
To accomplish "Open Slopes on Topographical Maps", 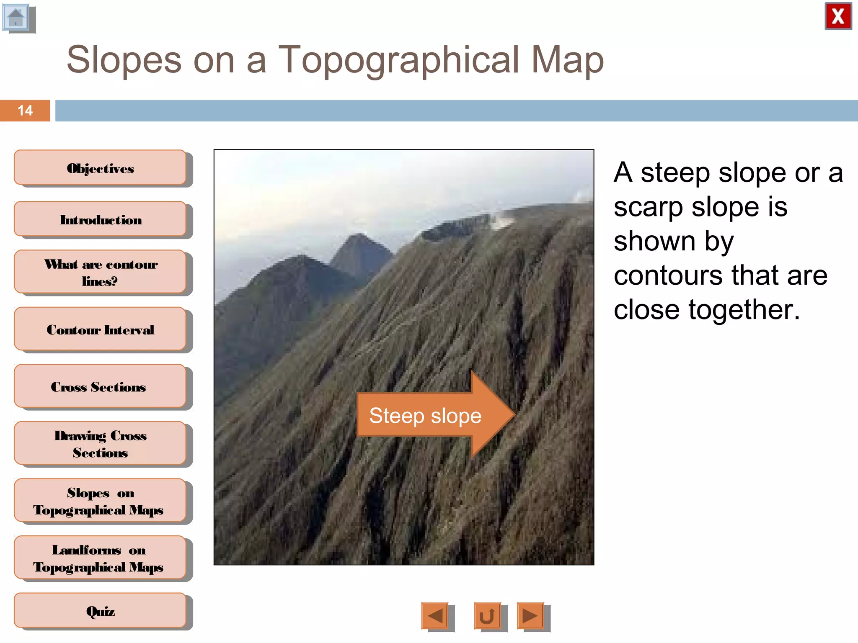I will click(x=100, y=500).
